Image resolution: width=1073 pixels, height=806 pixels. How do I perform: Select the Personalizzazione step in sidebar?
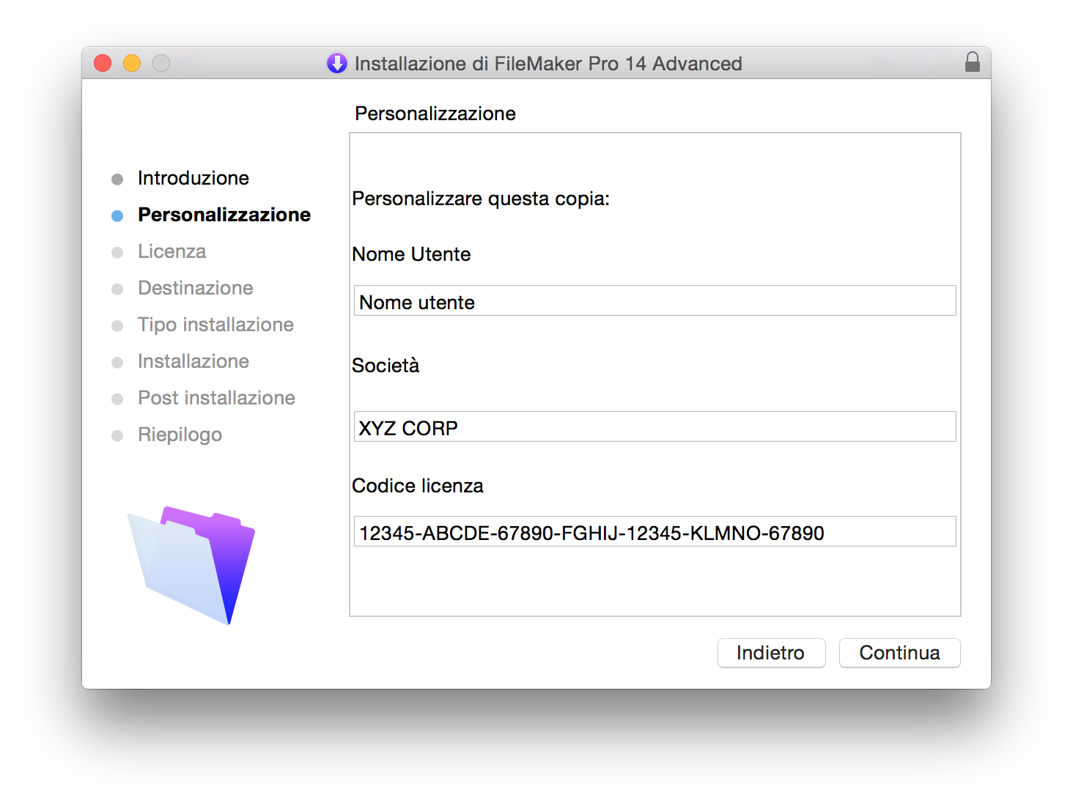tap(224, 215)
